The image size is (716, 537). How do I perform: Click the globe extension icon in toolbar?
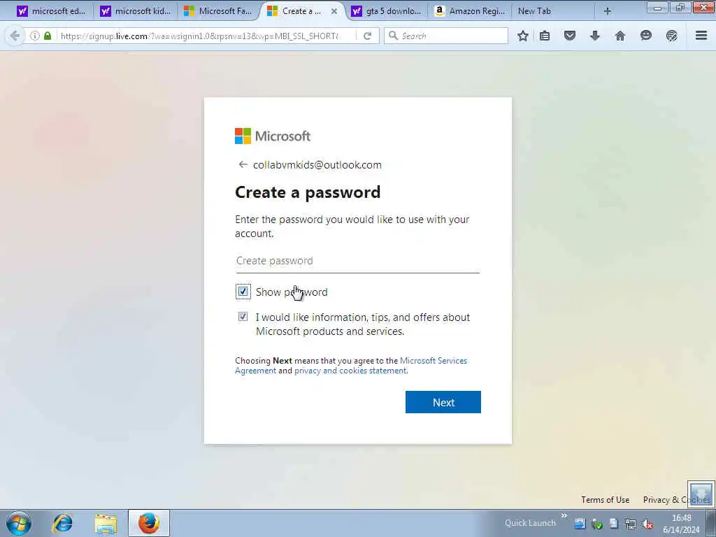[x=671, y=36]
